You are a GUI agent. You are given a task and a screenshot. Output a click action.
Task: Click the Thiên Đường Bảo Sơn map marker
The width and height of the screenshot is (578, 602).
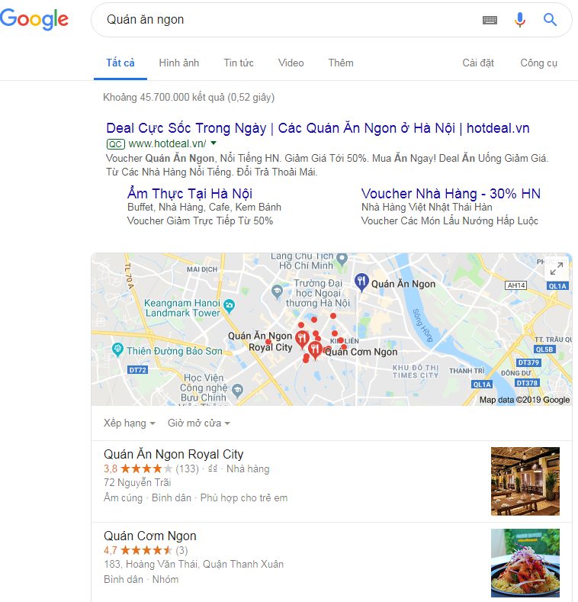(117, 349)
